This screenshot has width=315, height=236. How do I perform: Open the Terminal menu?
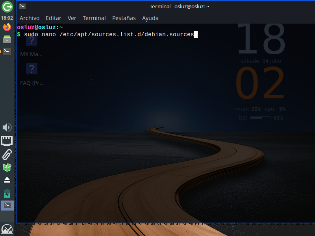tap(94, 18)
